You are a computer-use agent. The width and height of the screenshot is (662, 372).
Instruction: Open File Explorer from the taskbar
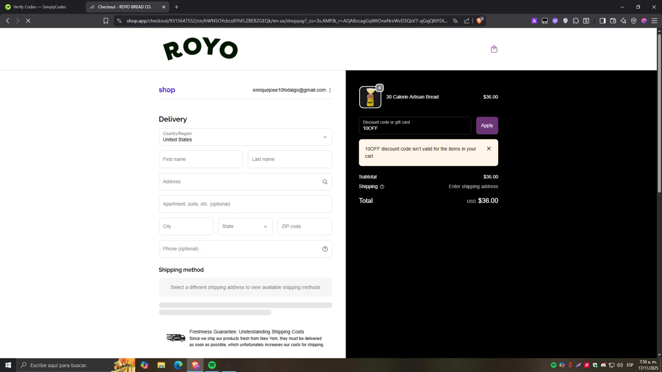click(161, 365)
